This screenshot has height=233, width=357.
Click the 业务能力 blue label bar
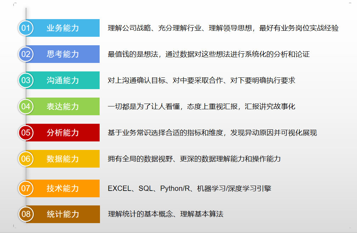[63, 28]
